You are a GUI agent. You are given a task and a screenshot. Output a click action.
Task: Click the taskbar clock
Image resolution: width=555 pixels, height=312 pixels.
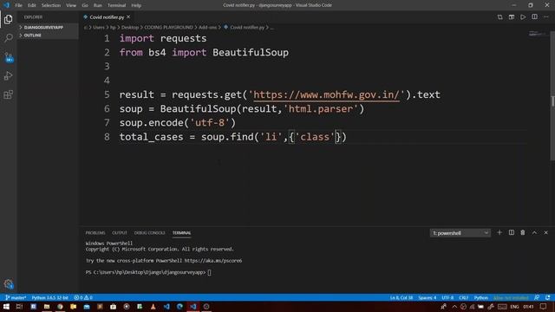528,307
